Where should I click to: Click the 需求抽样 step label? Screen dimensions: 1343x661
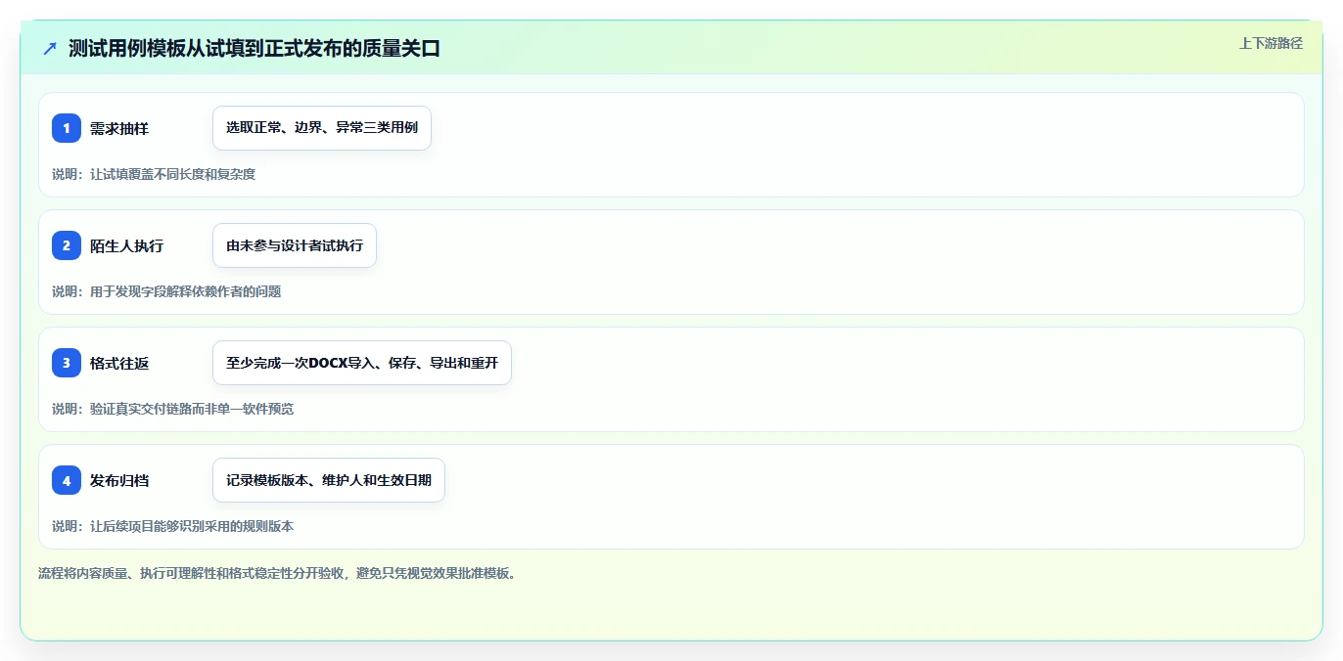[119, 128]
